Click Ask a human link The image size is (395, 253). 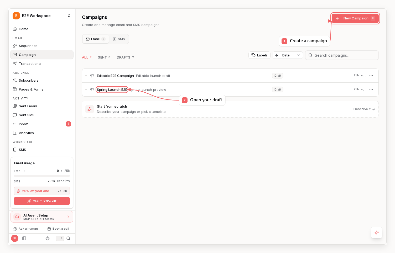(26, 229)
